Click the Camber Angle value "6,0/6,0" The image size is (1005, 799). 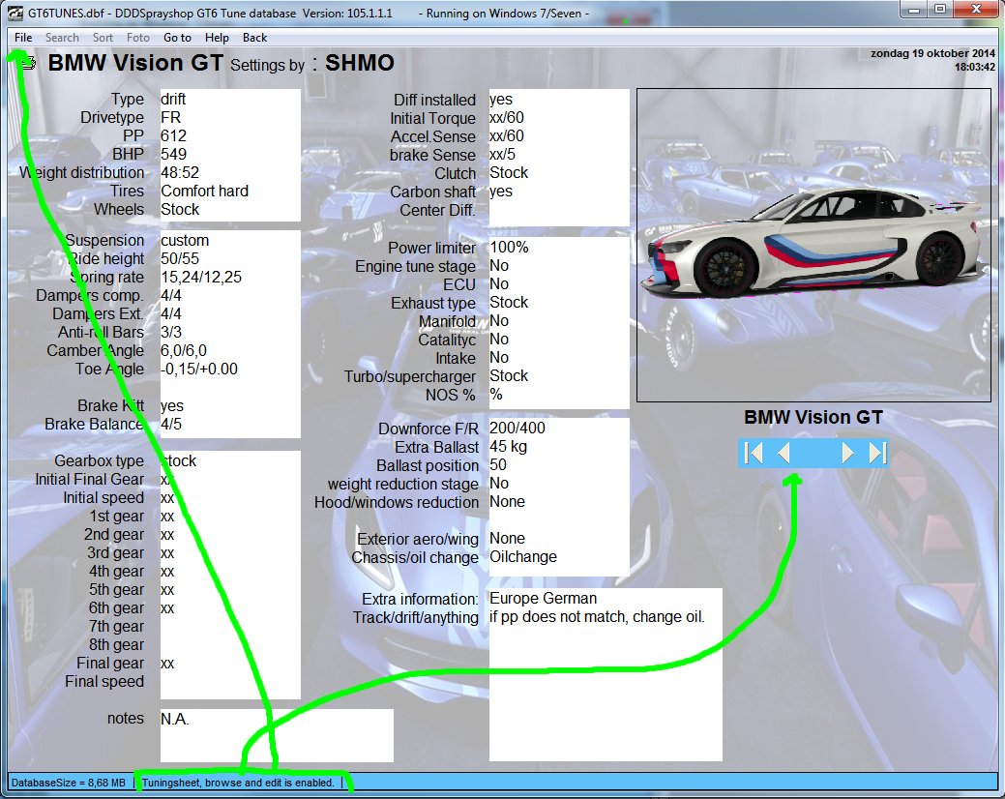(x=184, y=350)
